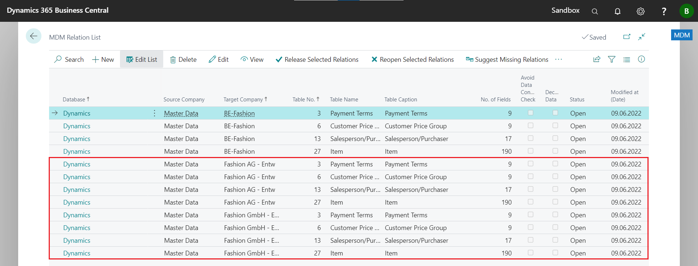
Task: Open the help question mark
Action: point(664,11)
